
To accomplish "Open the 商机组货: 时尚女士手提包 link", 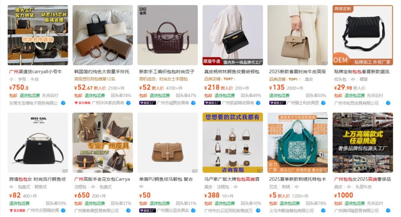I will pos(163,79).
